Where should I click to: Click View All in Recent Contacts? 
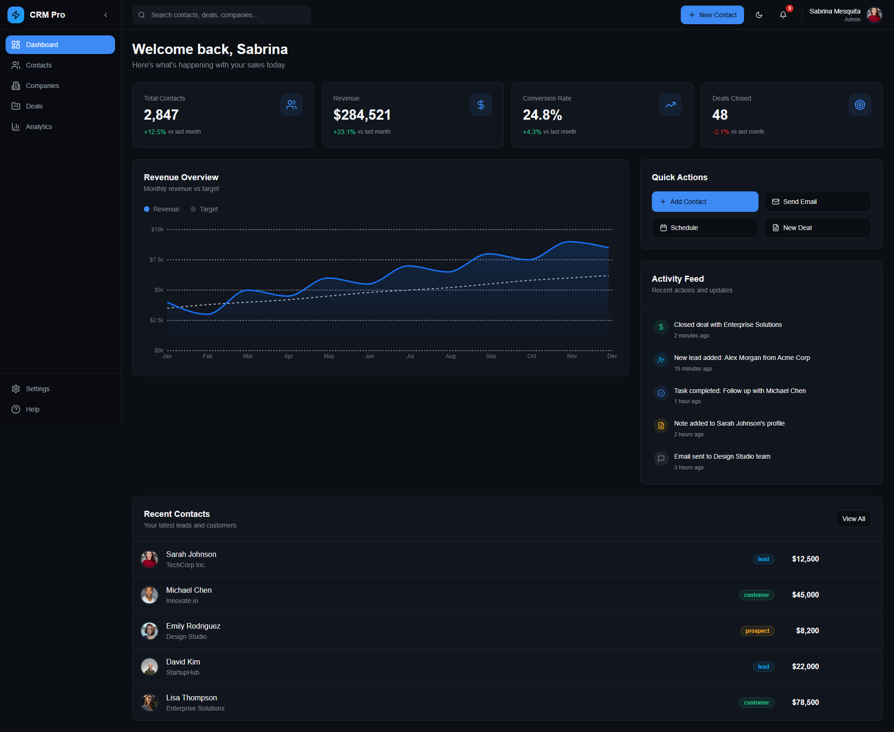tap(853, 518)
